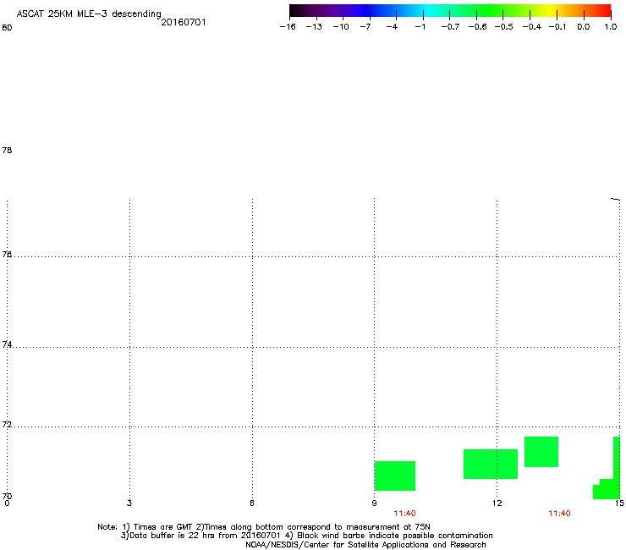Click the green square patch just below latitude 72
This screenshot has height=550, width=626.
point(541,452)
